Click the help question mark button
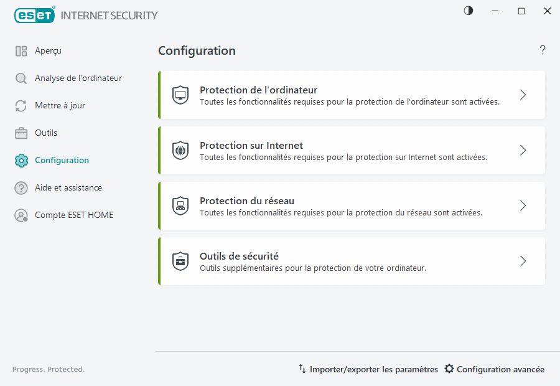 pyautogui.click(x=542, y=50)
